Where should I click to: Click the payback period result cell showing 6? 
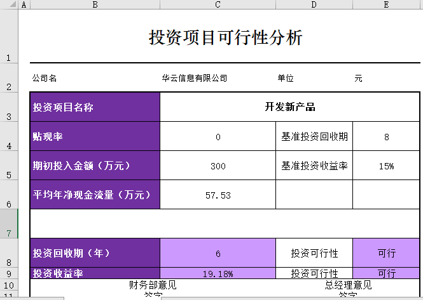pos(218,253)
